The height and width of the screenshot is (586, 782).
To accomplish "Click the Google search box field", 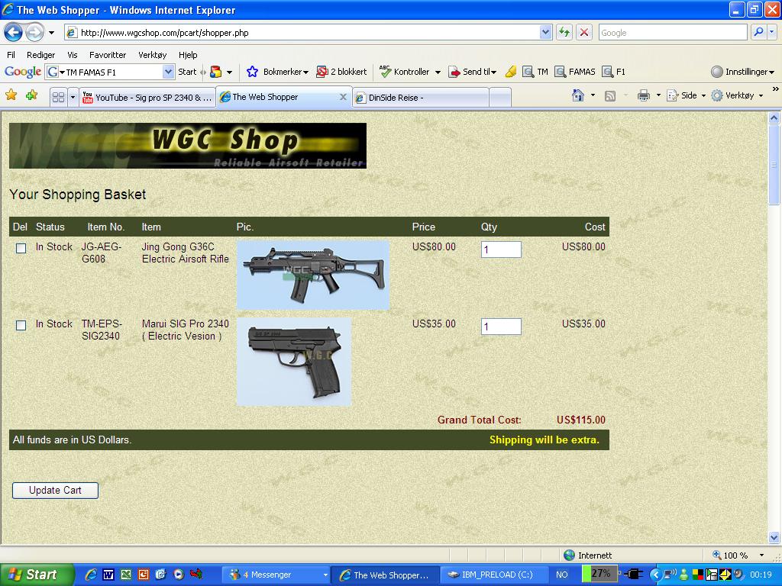I will [x=673, y=32].
